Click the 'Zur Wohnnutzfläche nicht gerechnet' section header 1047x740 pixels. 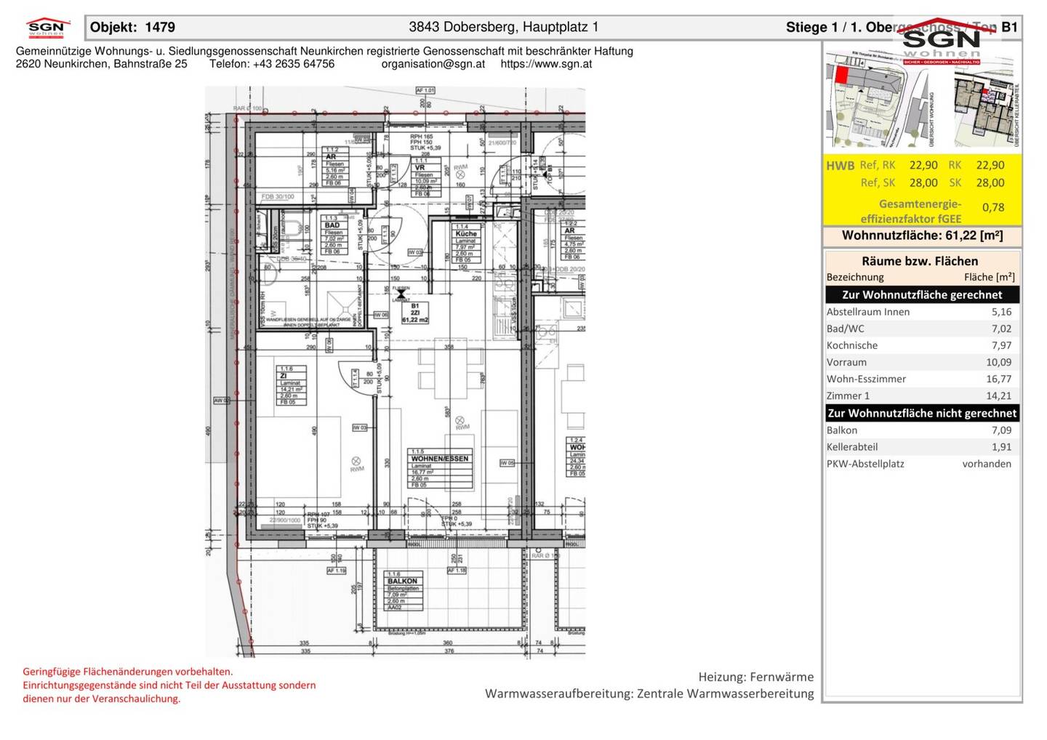tap(922, 414)
